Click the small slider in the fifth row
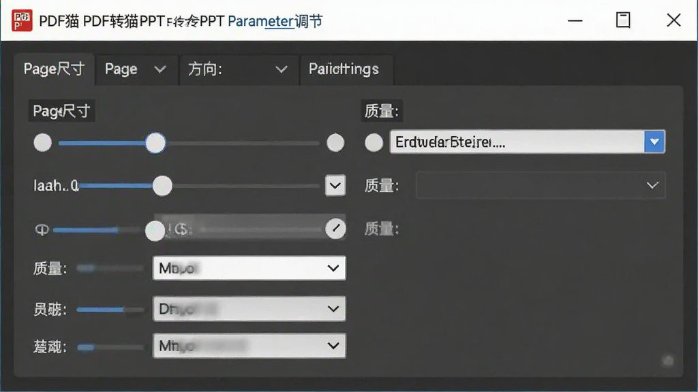The image size is (698, 392). click(x=110, y=310)
